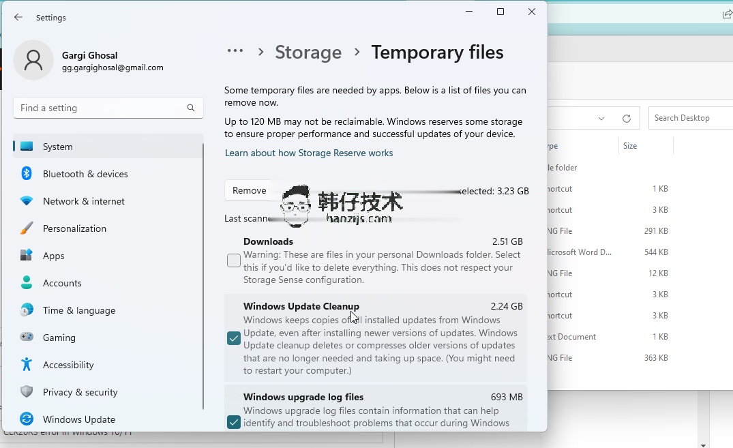Click the 693 MB upgrade log size
The image size is (733, 448).
pos(507,397)
